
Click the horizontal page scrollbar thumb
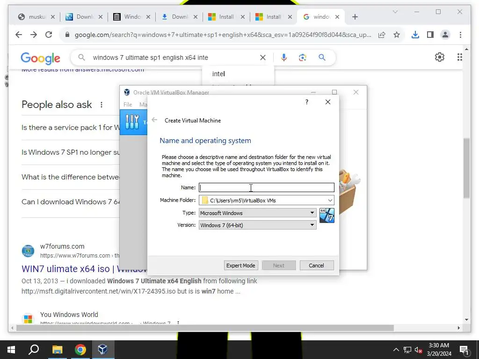205,328
